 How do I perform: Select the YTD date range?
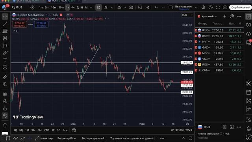[46, 130]
